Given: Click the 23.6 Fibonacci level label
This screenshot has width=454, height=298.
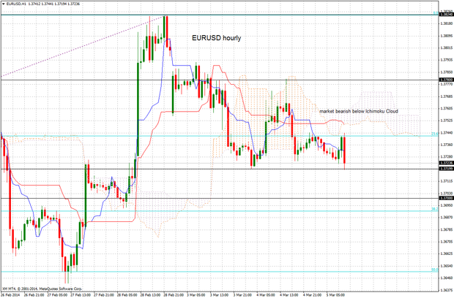Looking at the screenshot, I should point(435,134).
